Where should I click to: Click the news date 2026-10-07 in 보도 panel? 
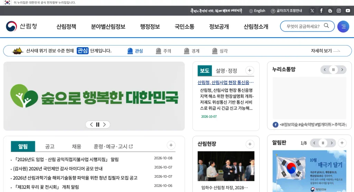click(209, 117)
